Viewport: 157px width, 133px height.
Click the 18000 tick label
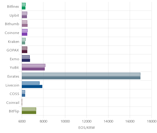coord(152,121)
